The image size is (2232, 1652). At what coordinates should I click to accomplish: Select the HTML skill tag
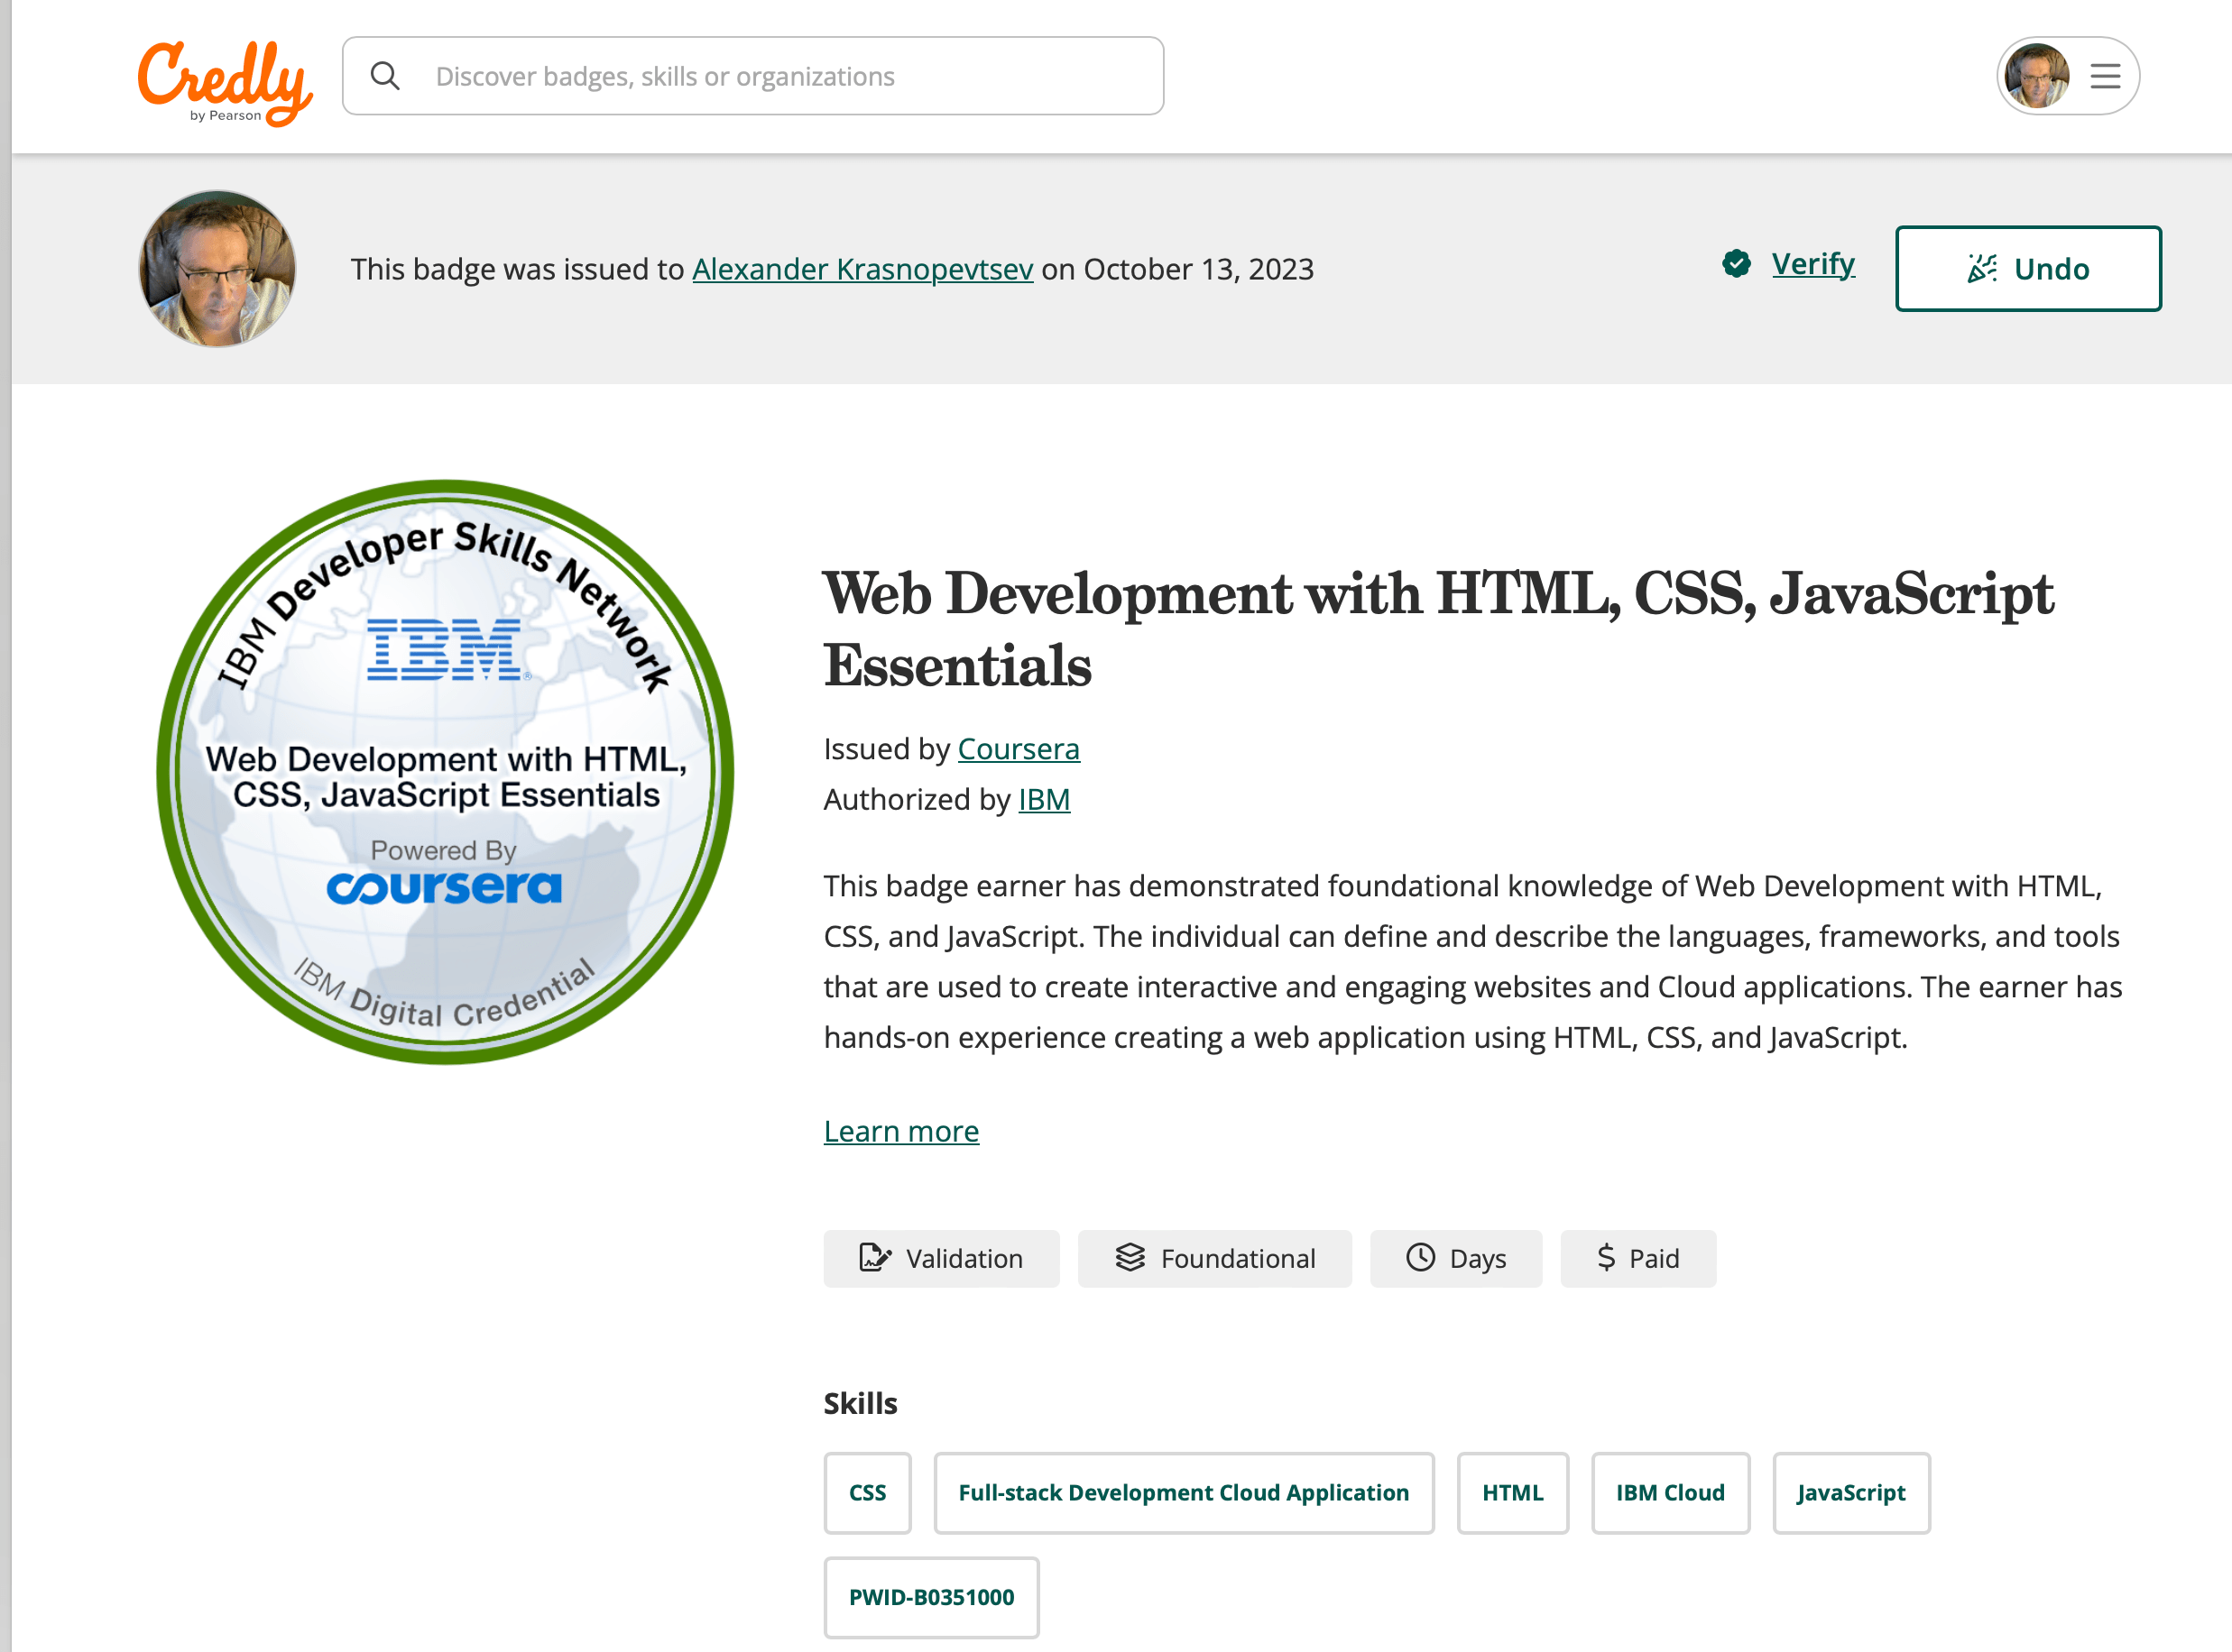pyautogui.click(x=1512, y=1493)
